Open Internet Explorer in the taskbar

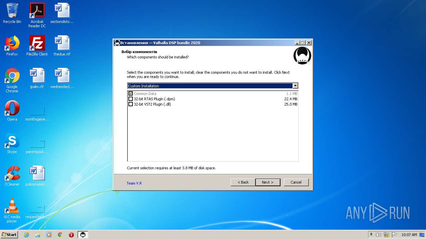click(26, 235)
